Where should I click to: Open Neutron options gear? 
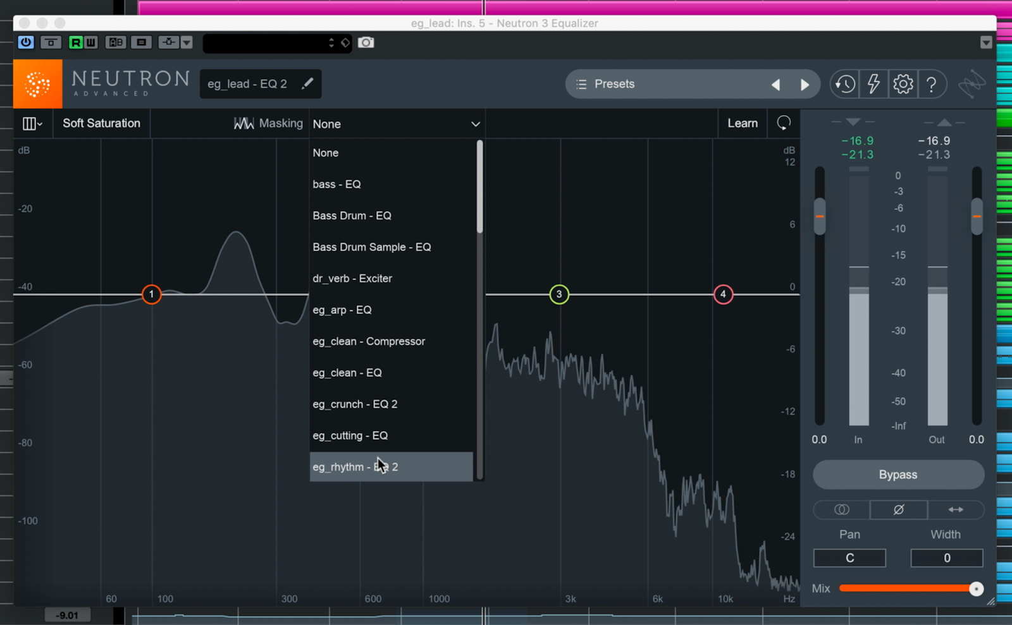[903, 84]
